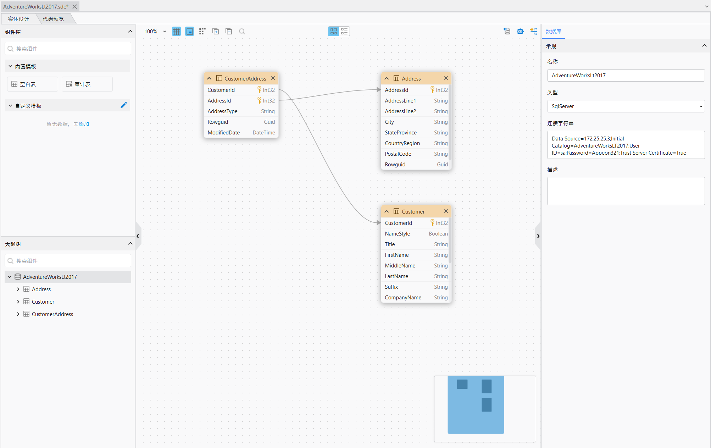Switch to list view mode
This screenshot has width=711, height=448.
tap(344, 32)
